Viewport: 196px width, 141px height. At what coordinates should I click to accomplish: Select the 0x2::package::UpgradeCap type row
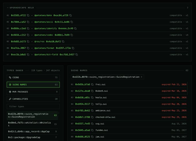(x=32, y=137)
